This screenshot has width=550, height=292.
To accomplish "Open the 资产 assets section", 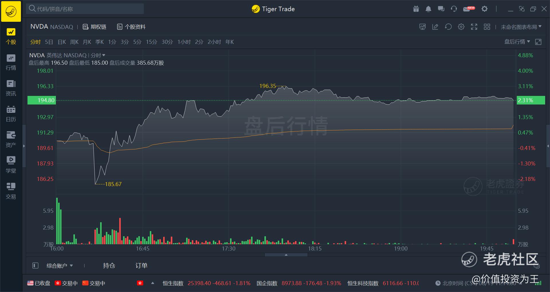I will click(x=11, y=139).
